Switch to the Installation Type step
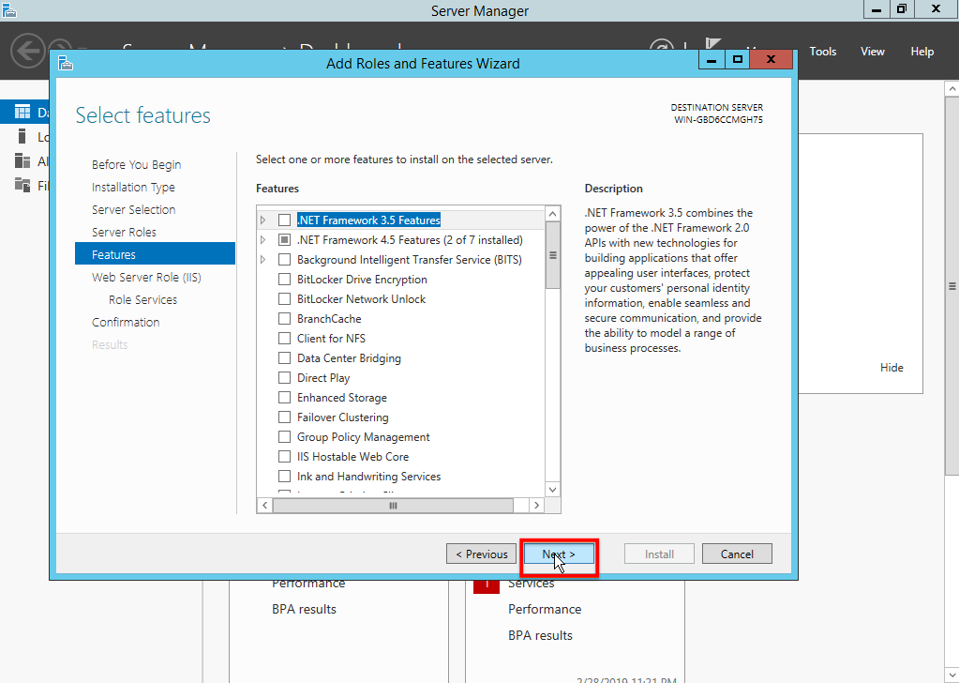The image size is (959, 683). (133, 188)
